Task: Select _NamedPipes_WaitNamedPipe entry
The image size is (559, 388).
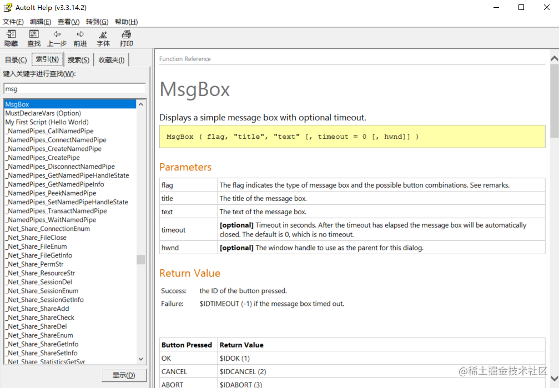Action: pyautogui.click(x=51, y=220)
